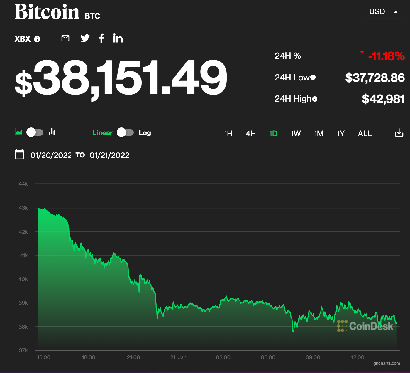Share price via the email icon
Image resolution: width=410 pixels, height=373 pixels.
pyautogui.click(x=65, y=38)
